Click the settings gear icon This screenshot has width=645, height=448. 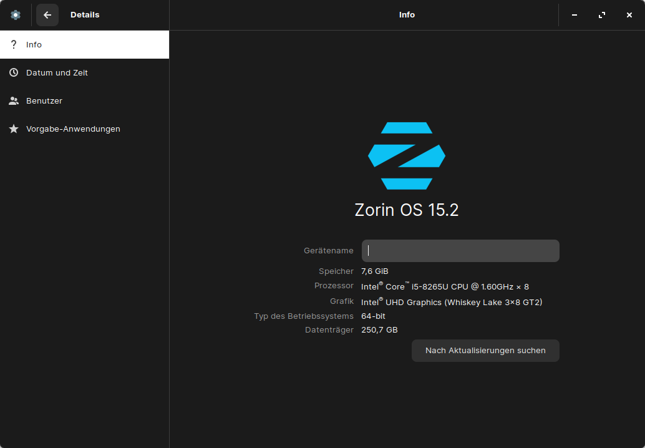tap(16, 15)
